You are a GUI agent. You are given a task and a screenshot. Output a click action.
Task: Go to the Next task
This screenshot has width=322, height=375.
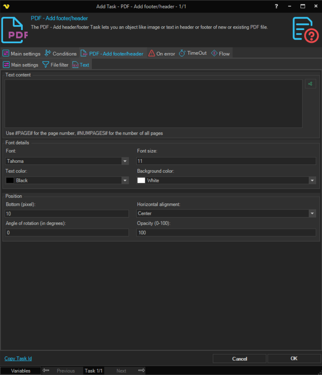pos(121,371)
